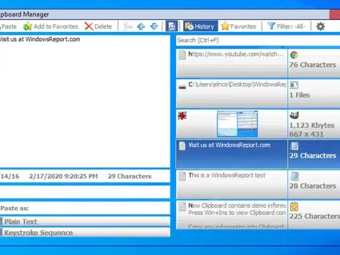
Task: Click the 667 x 431 dimensions text
Action: (x=306, y=134)
